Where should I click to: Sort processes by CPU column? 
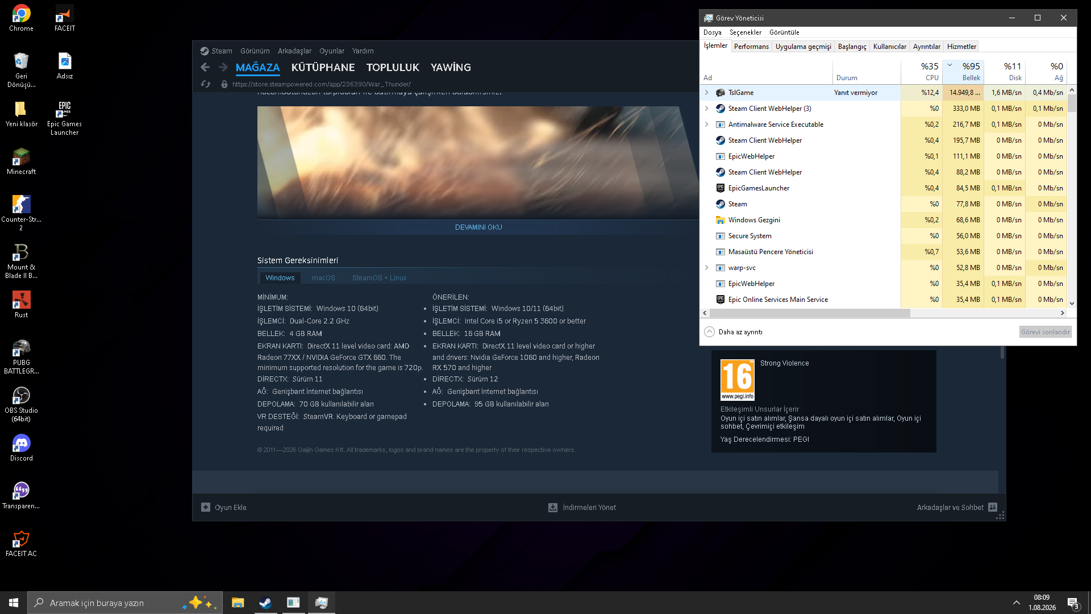tap(922, 72)
